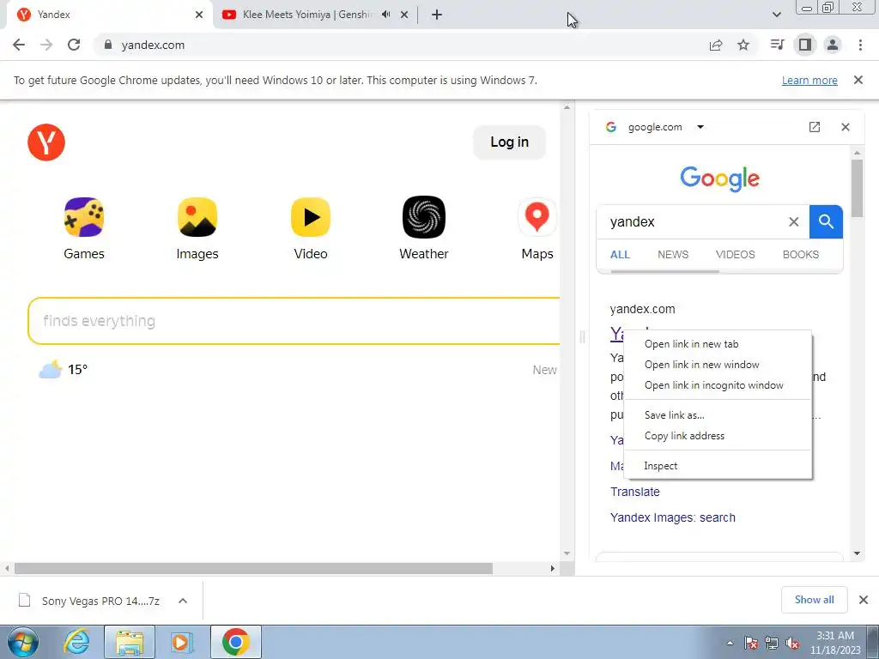The width and height of the screenshot is (879, 659).
Task: Clear the yandex search query
Action: click(793, 222)
